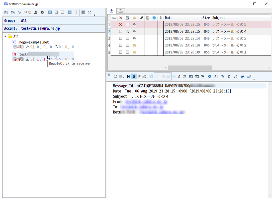Open the magnifier search tool in left toolbar
This screenshot has height=200, width=274.
click(x=25, y=12)
